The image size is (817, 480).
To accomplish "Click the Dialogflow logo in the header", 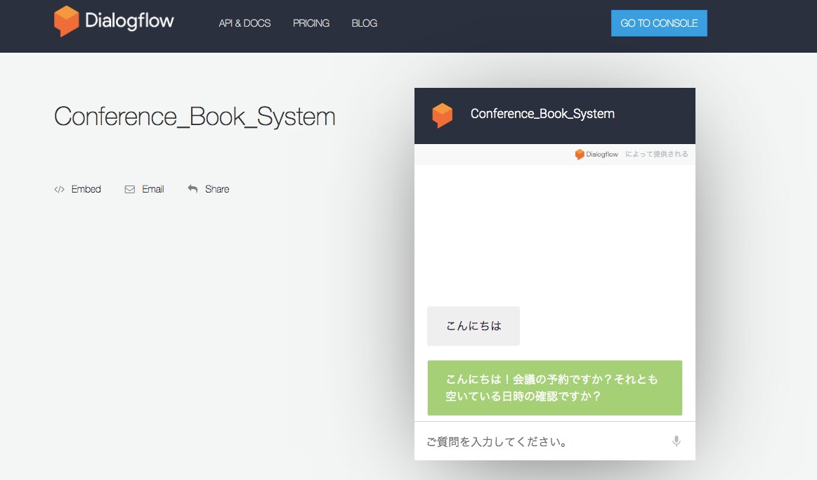I will (114, 21).
